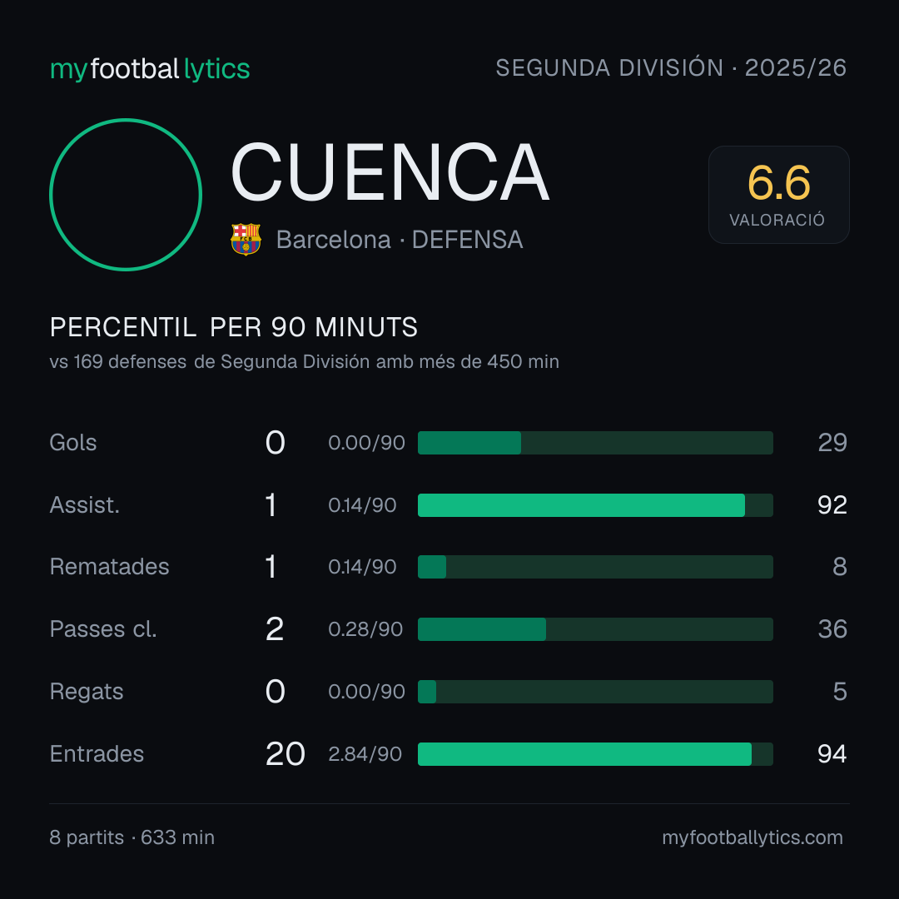
Task: Click the Entrades stat label
Action: (x=97, y=754)
